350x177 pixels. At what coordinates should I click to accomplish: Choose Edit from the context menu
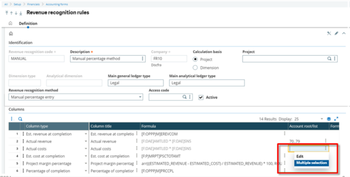[300, 157]
